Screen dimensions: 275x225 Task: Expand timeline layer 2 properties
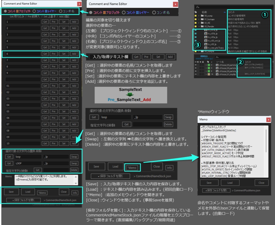click(206, 65)
